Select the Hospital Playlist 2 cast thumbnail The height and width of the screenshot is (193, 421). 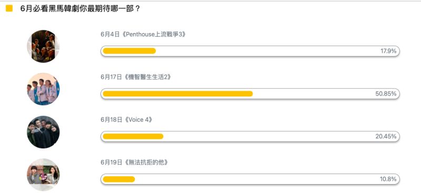[x=43, y=89]
